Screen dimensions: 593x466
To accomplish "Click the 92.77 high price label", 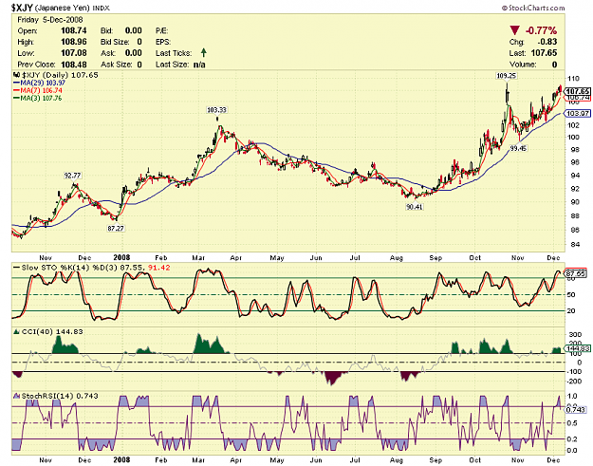I will pyautogui.click(x=72, y=176).
